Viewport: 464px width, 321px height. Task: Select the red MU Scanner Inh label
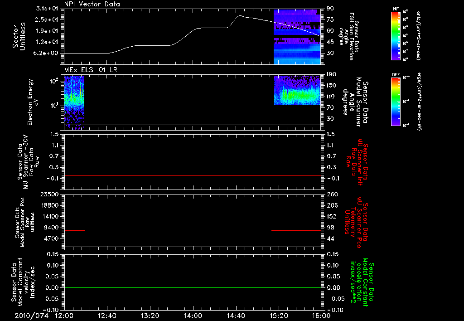pos(357,162)
